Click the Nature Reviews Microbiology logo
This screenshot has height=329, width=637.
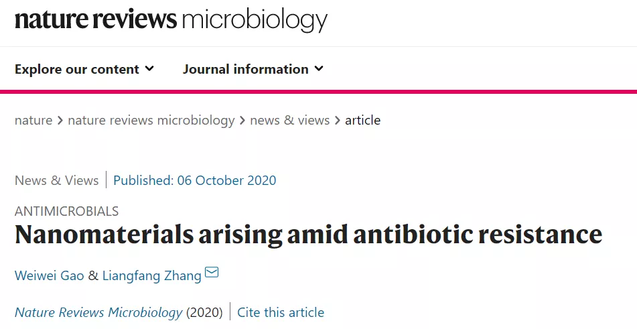pyautogui.click(x=171, y=20)
